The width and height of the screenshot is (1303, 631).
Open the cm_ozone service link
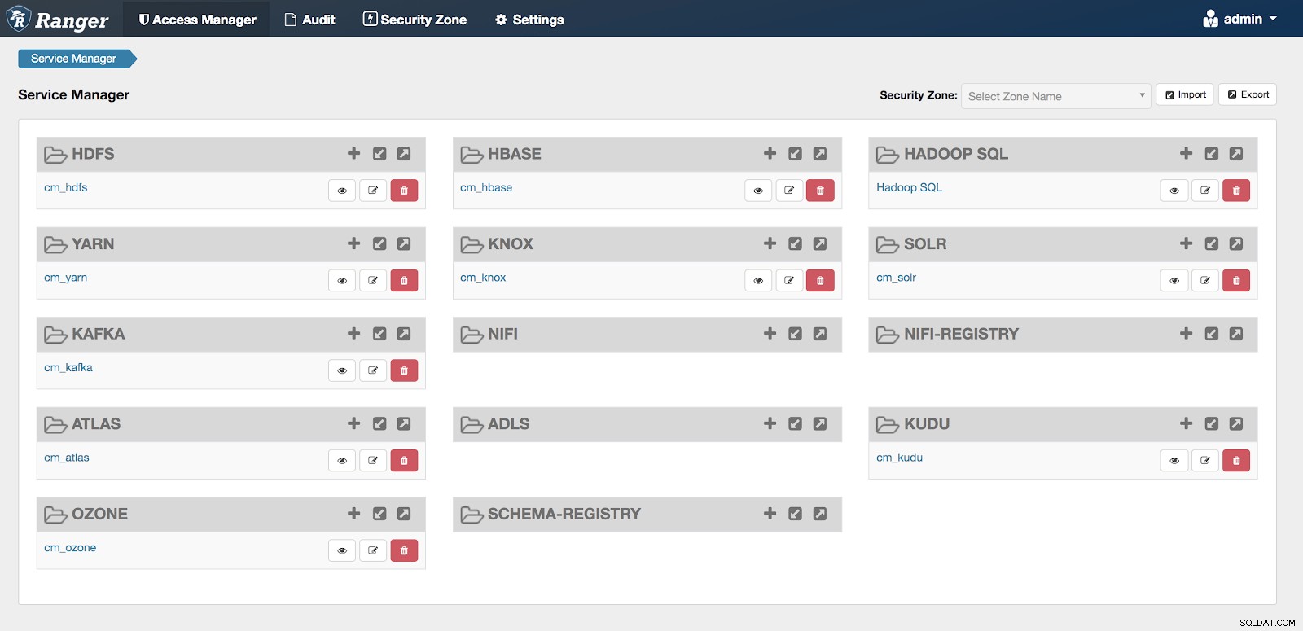[x=70, y=548]
